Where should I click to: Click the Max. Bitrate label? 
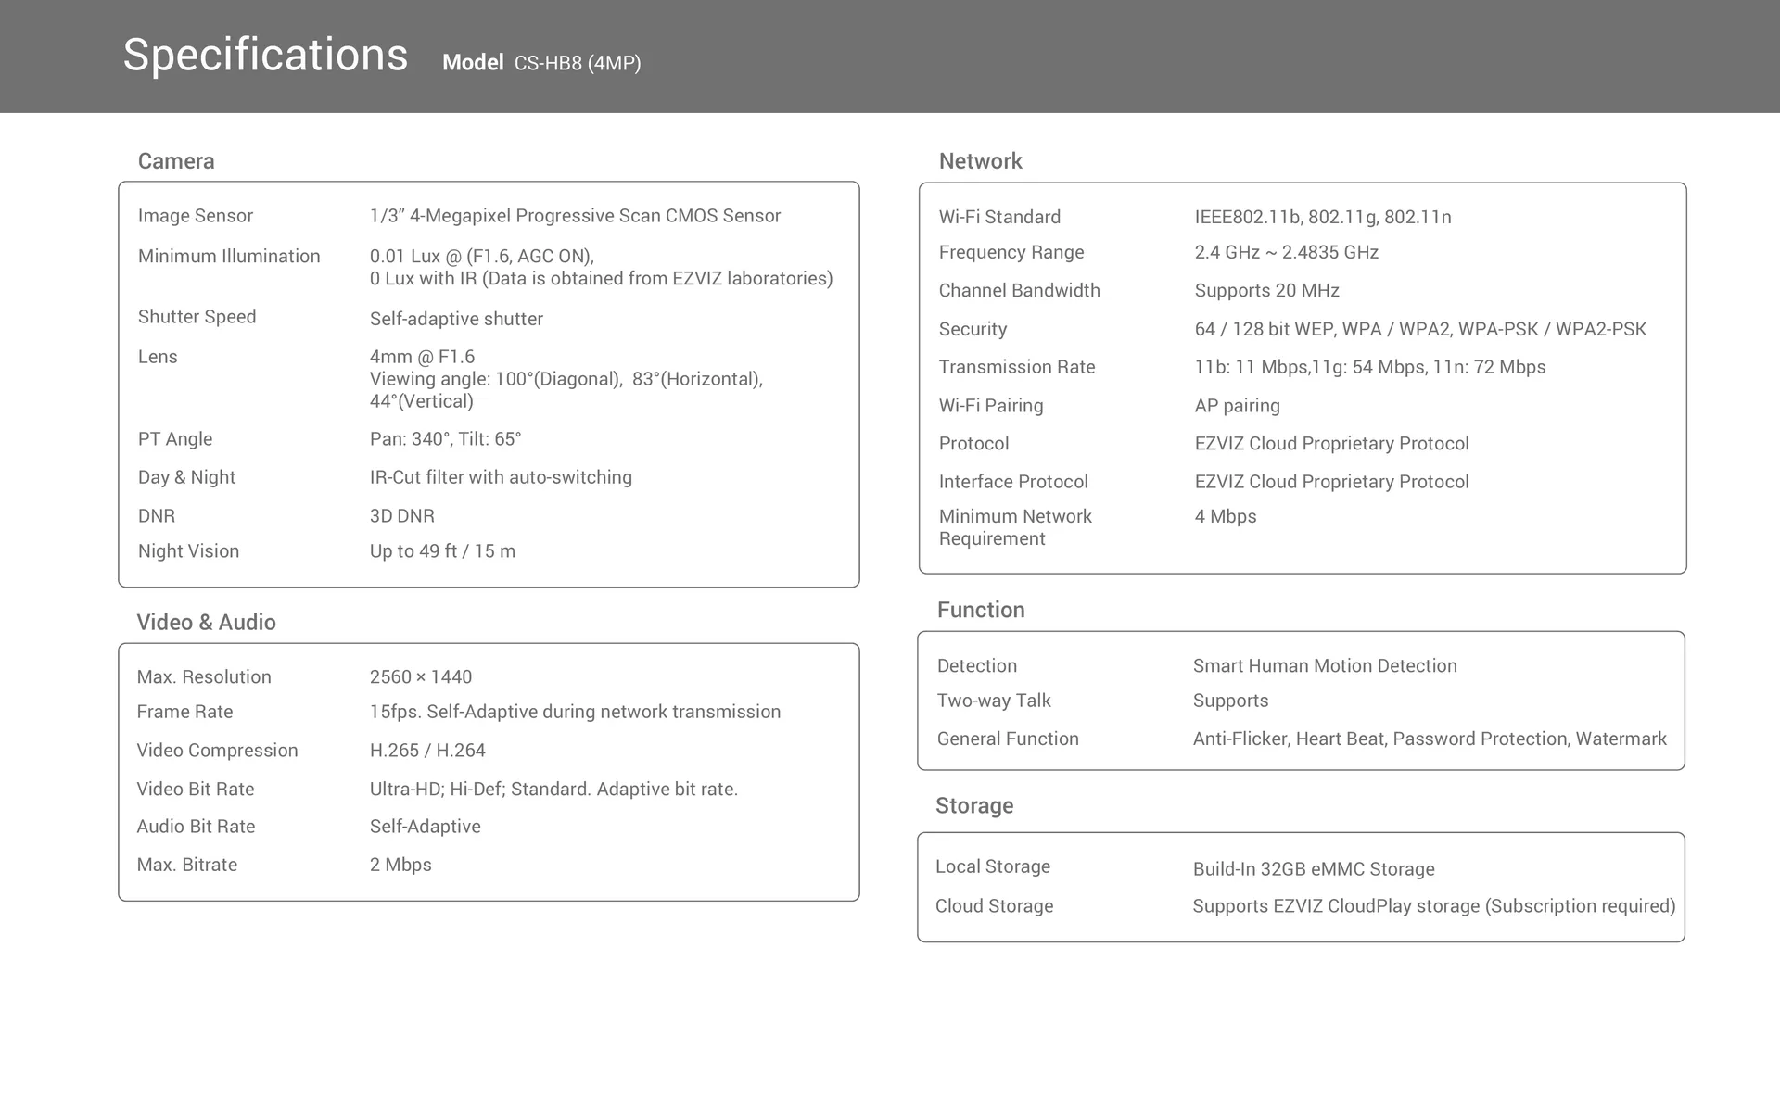click(x=186, y=865)
